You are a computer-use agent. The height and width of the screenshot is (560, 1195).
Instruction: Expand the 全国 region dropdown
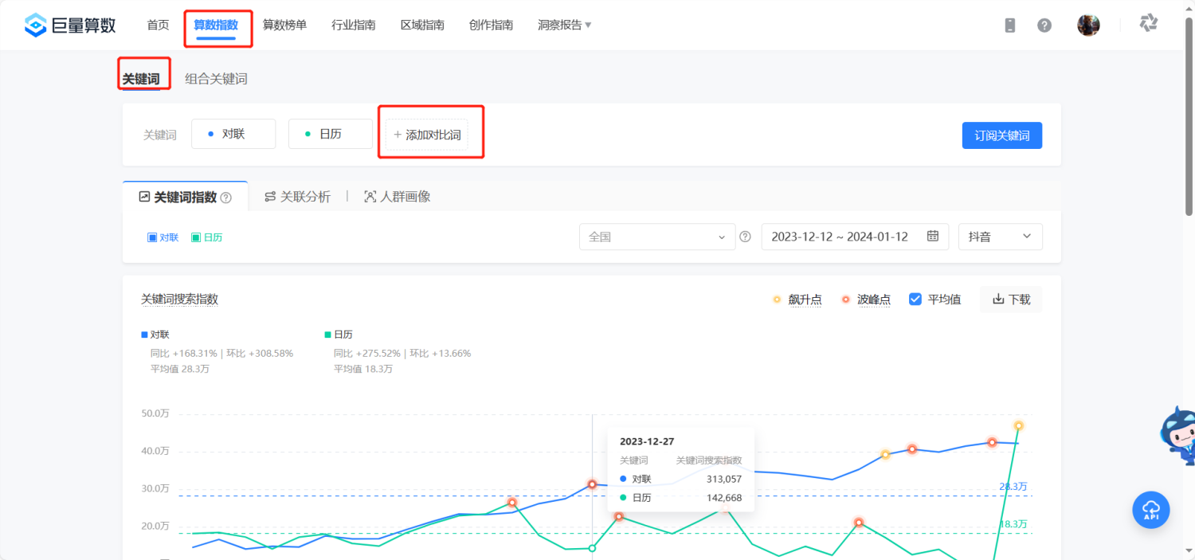click(x=657, y=237)
